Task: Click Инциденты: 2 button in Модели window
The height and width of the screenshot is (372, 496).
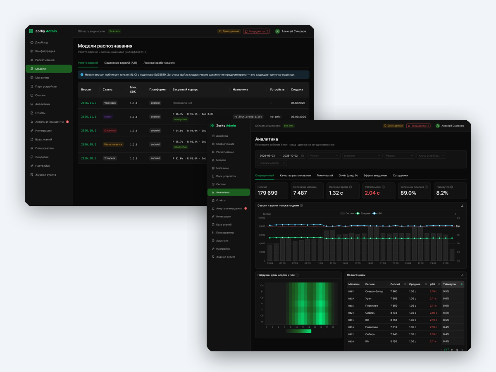Action: (256, 31)
